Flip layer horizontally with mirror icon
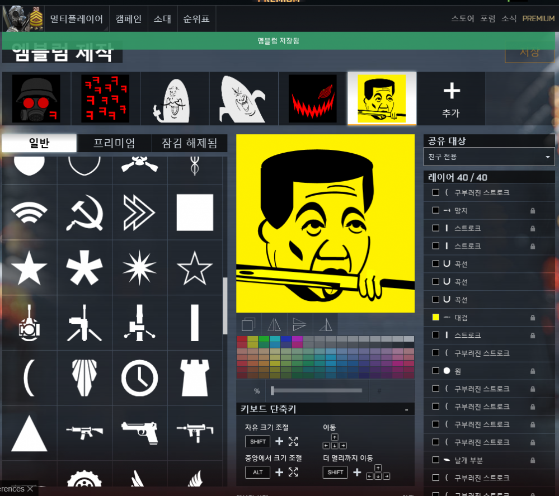This screenshot has height=496, width=559. pyautogui.click(x=274, y=324)
